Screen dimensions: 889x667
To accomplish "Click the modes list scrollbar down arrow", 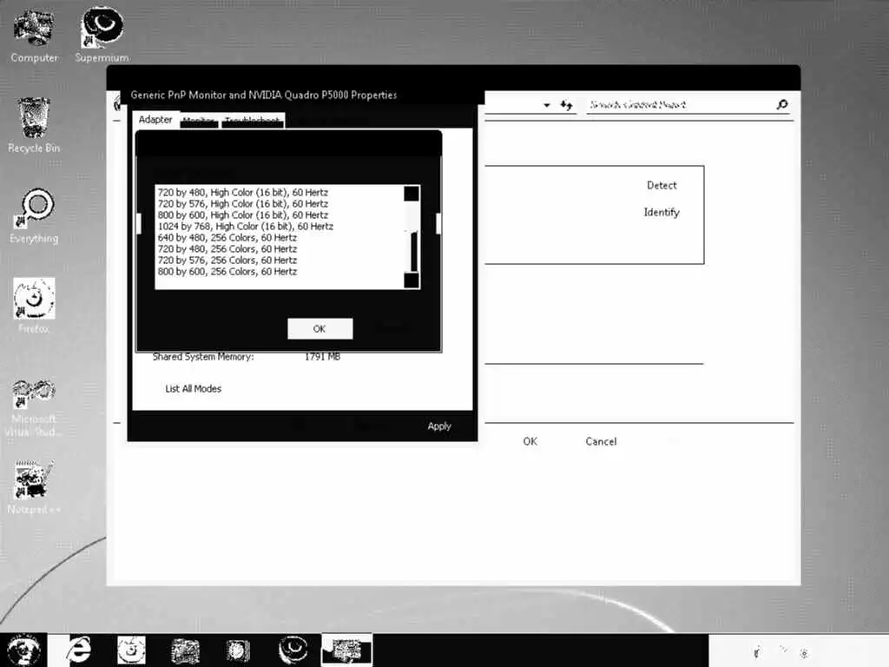I will [412, 281].
